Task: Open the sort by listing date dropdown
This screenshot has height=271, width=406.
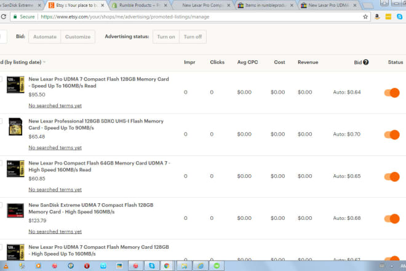Action: coord(23,62)
